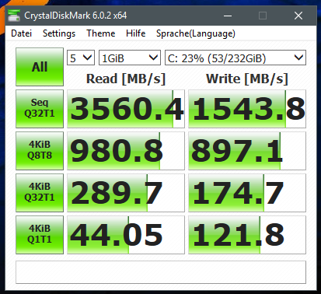Select the 4KiB Q1T1 write value 121.8
The height and width of the screenshot is (294, 321).
click(x=247, y=235)
